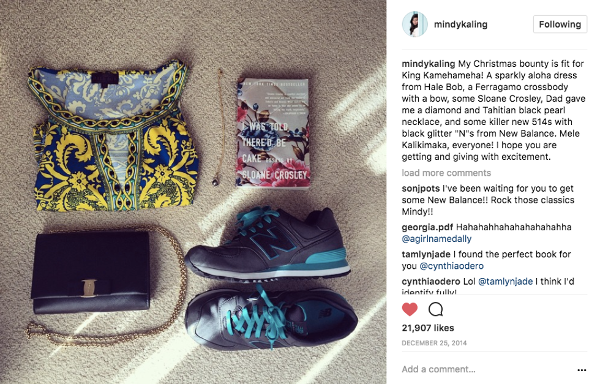Click the red heart like icon
The height and width of the screenshot is (384, 600).
coord(410,309)
